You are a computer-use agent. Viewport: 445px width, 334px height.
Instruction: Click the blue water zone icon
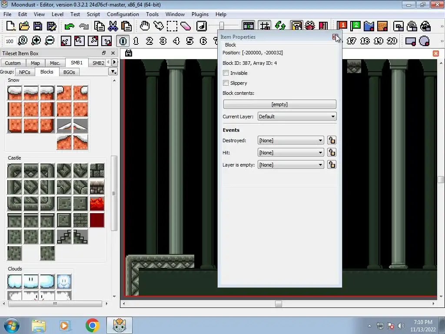point(369,26)
